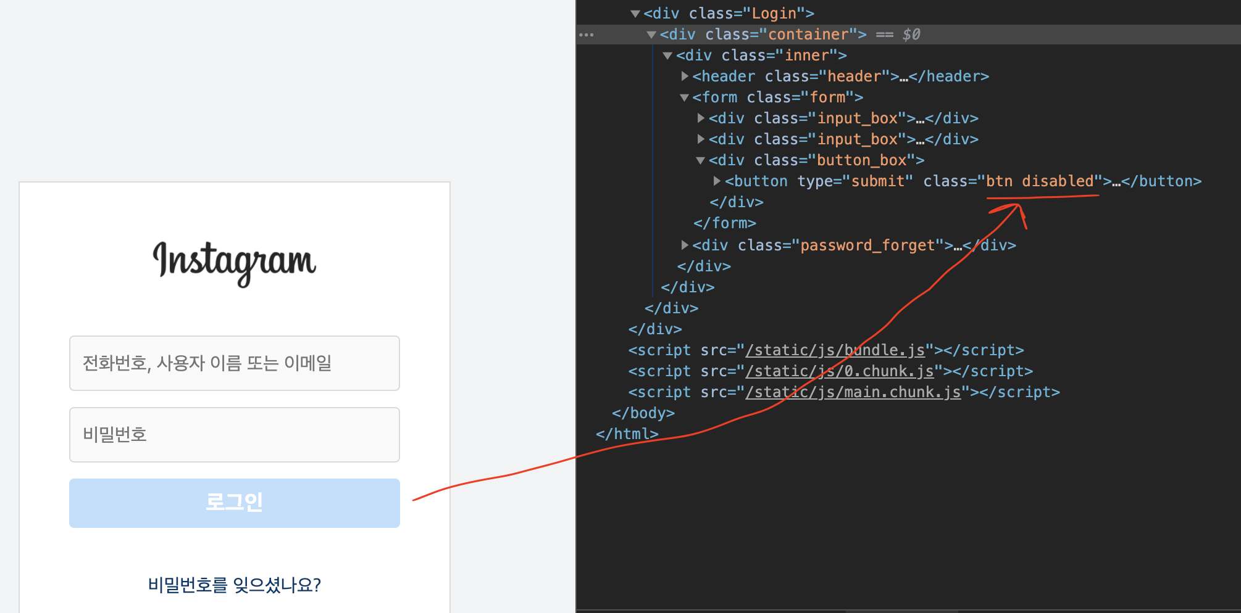The image size is (1241, 613).
Task: Select the closing </html> tag line
Action: pos(627,434)
